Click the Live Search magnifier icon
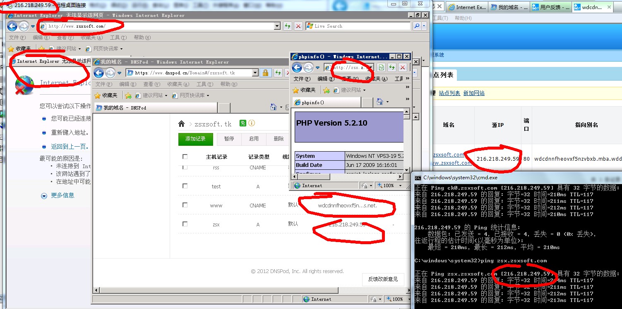This screenshot has width=622, height=309. (x=417, y=26)
